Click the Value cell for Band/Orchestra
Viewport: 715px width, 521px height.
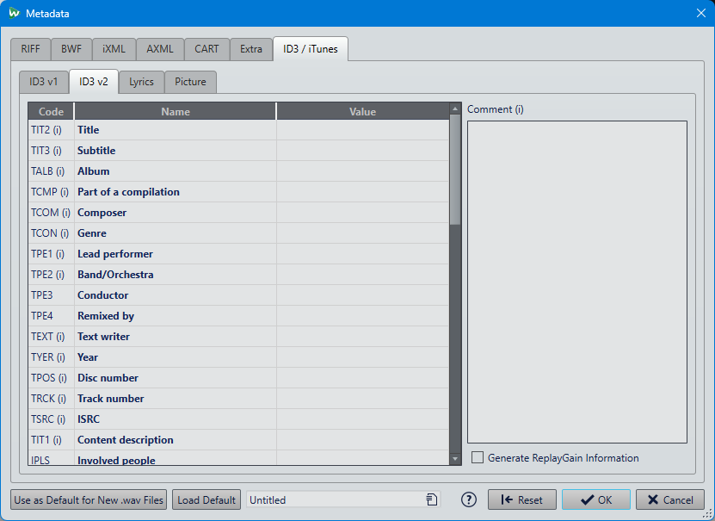click(x=363, y=275)
